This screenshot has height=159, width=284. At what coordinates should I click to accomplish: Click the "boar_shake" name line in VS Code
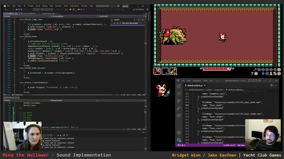tap(213, 117)
